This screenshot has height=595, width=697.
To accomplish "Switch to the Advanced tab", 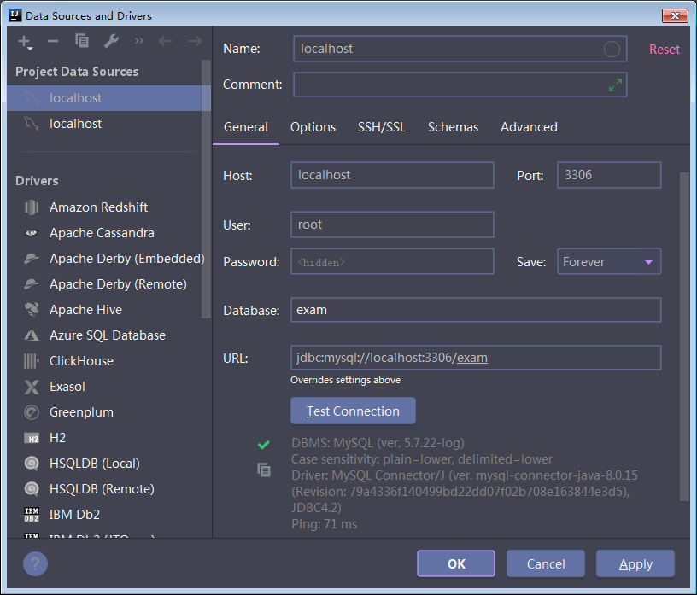I will coord(529,127).
